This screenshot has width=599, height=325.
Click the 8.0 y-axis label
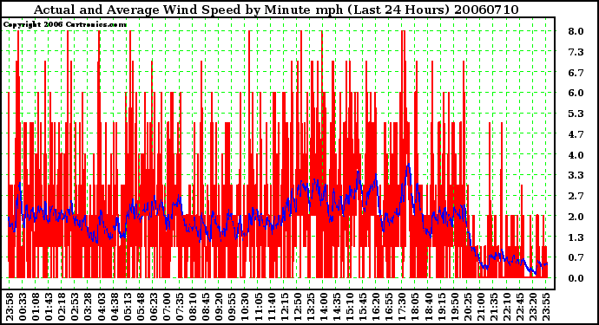coord(576,31)
